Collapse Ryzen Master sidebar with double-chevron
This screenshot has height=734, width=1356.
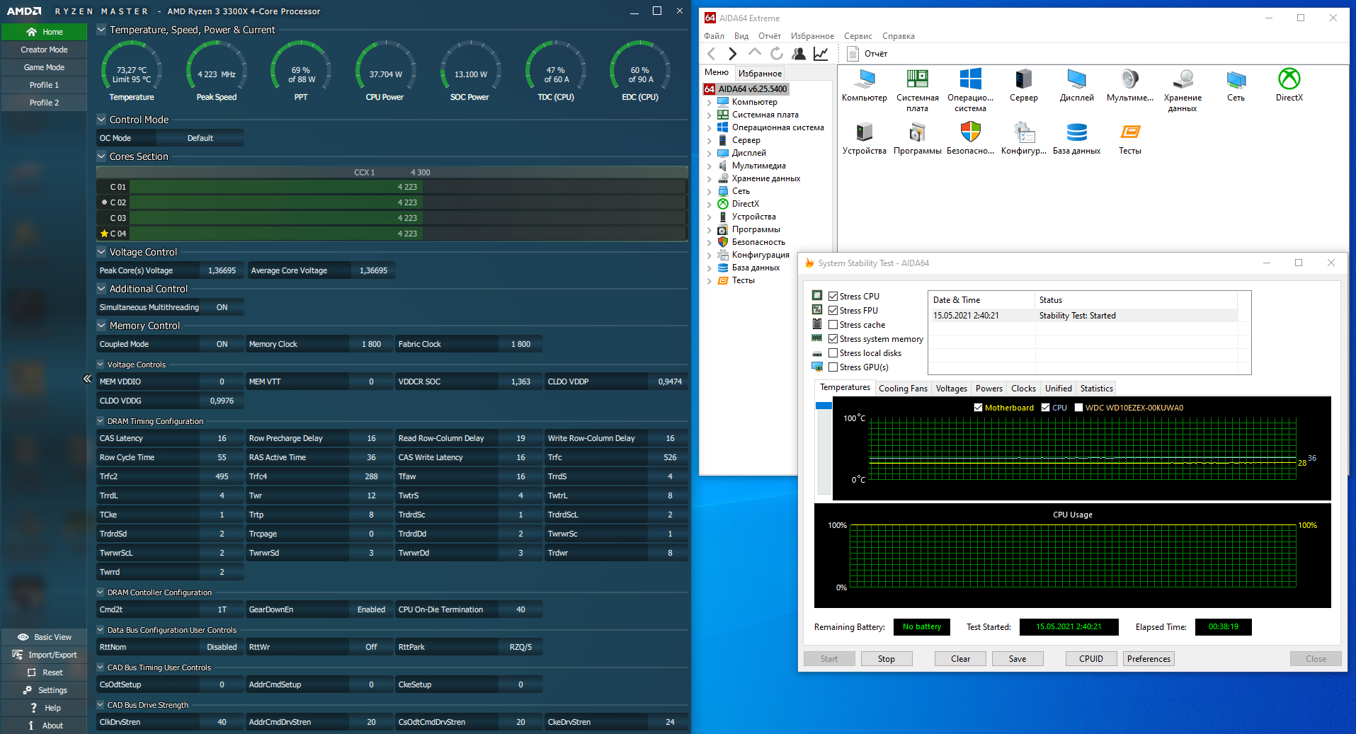click(87, 379)
